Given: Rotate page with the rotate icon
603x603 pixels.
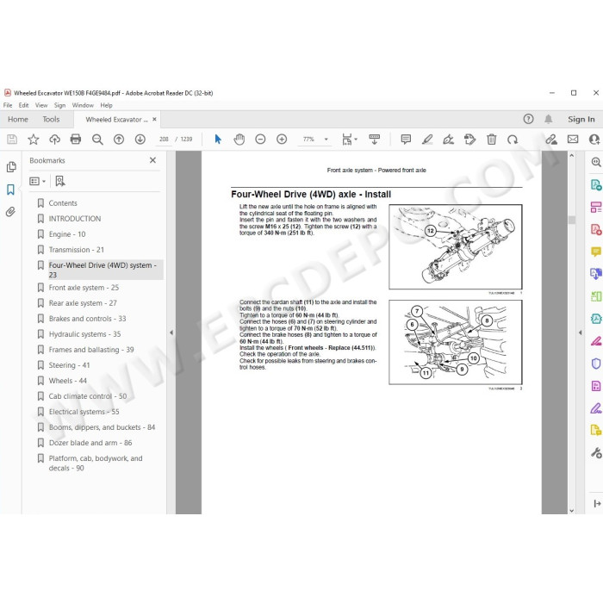Looking at the screenshot, I should (513, 140).
